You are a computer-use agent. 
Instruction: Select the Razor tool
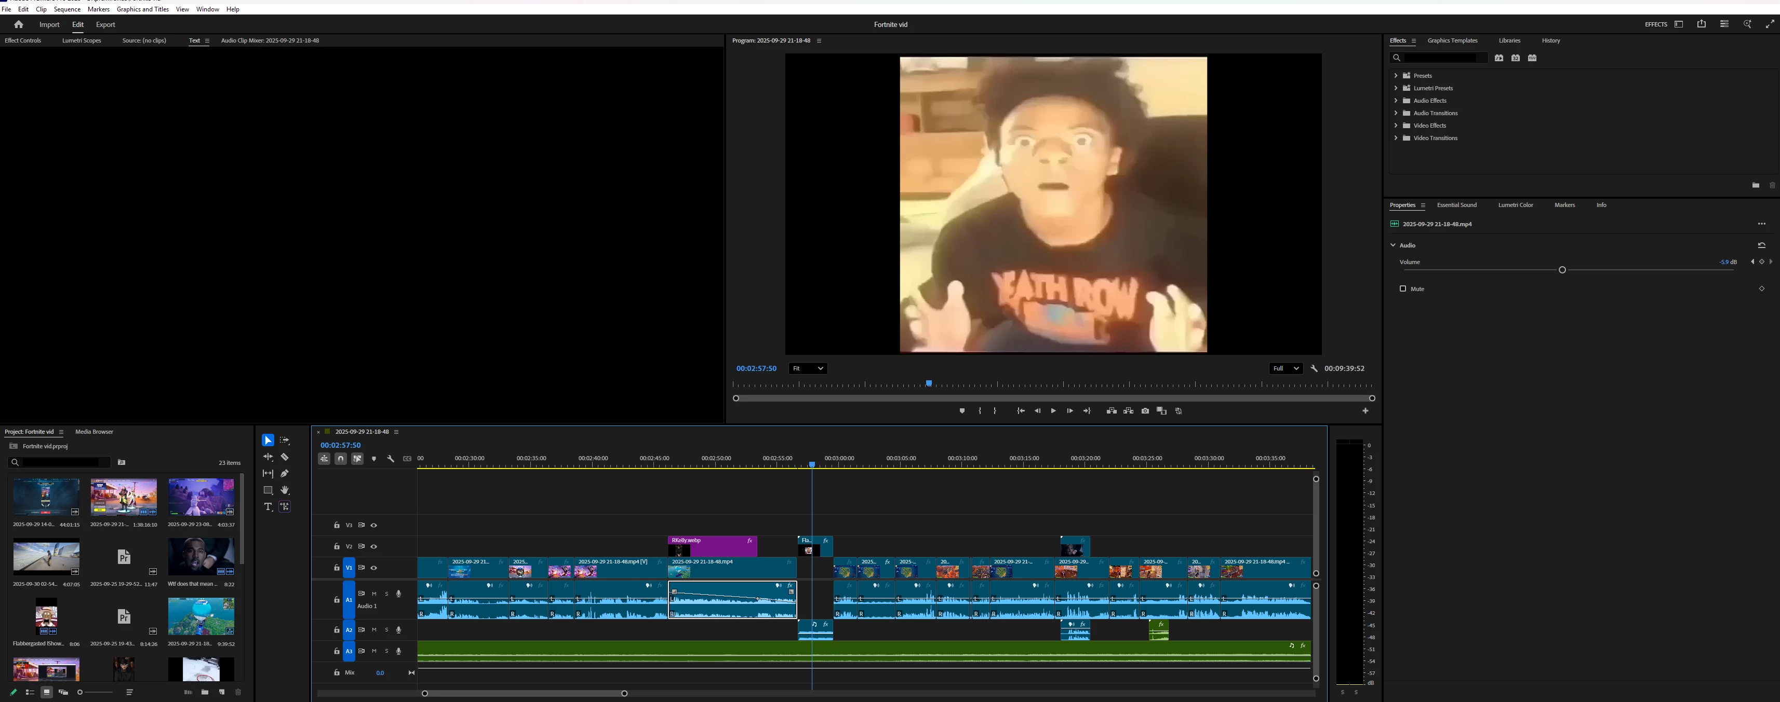285,457
